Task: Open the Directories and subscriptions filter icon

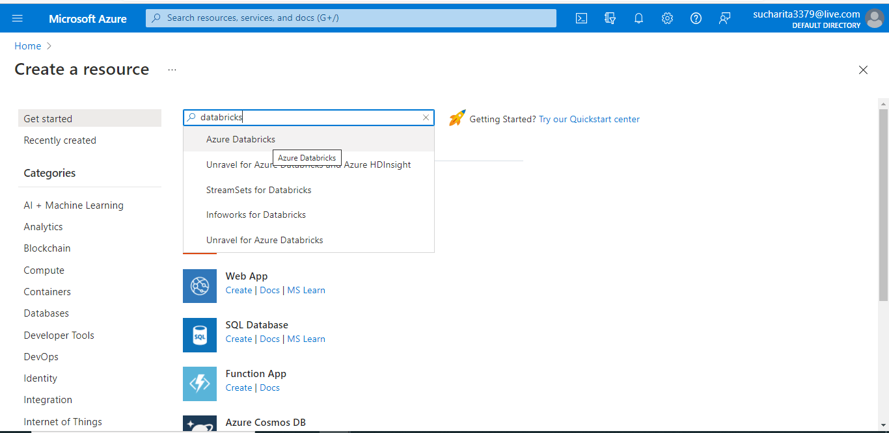Action: (x=610, y=18)
